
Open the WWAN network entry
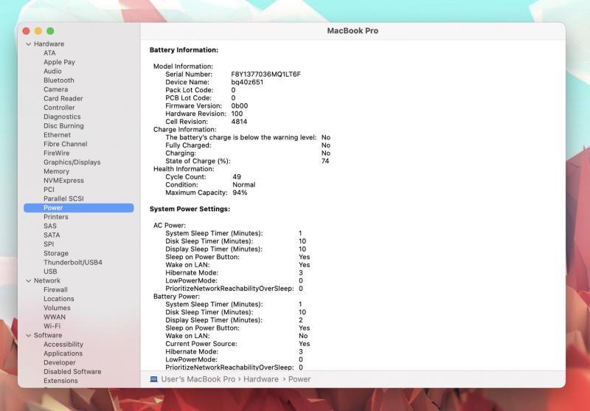click(54, 317)
